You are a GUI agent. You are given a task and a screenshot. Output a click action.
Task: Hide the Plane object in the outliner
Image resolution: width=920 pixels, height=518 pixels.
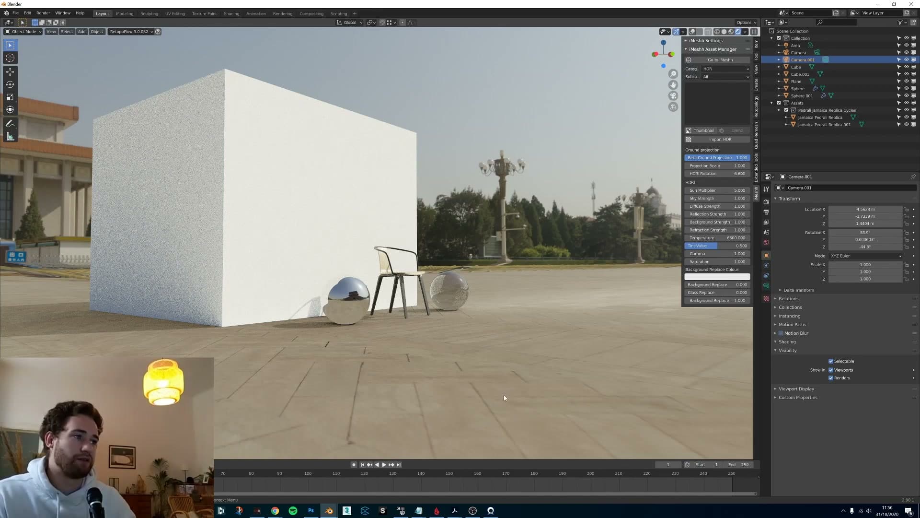coord(906,82)
